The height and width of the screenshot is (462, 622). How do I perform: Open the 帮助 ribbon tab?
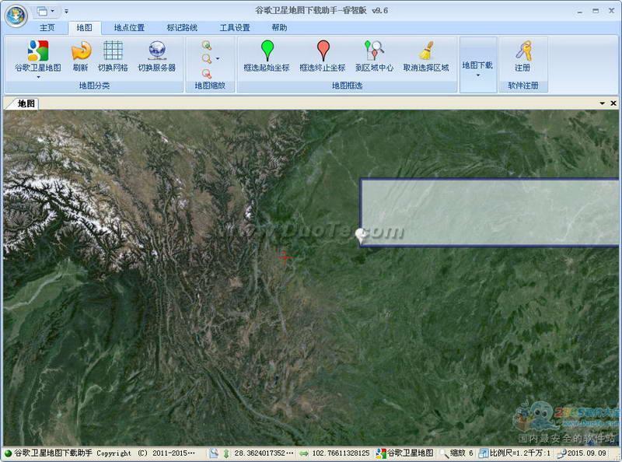tap(279, 27)
